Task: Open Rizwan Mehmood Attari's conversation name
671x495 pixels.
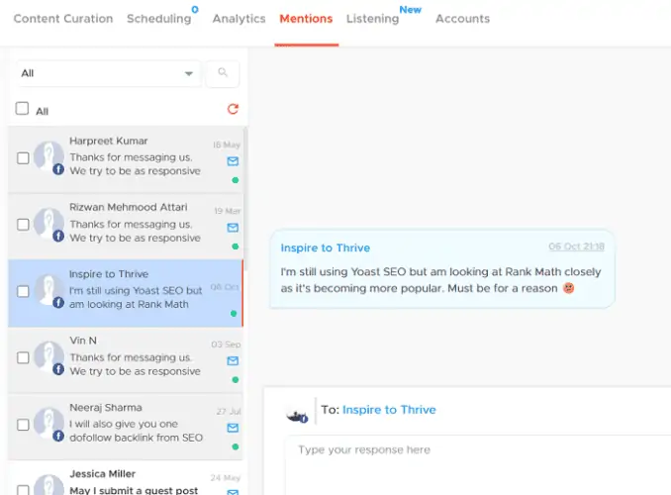Action: pyautogui.click(x=129, y=207)
